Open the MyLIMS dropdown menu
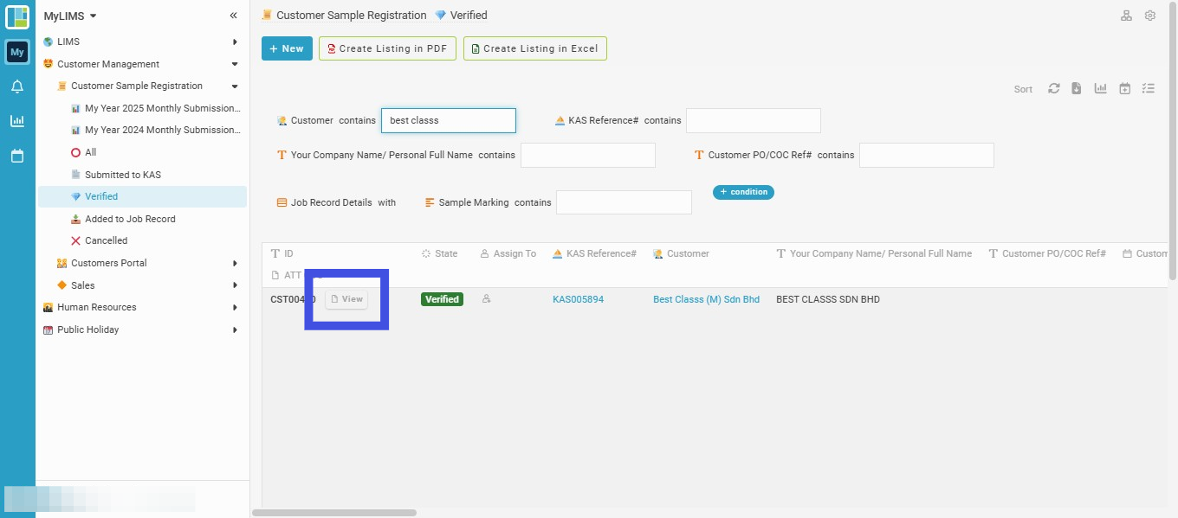Viewport: 1178px width, 518px height. [x=70, y=16]
